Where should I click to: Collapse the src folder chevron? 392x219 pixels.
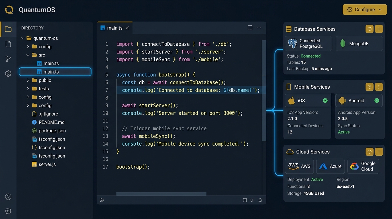tap(28, 55)
